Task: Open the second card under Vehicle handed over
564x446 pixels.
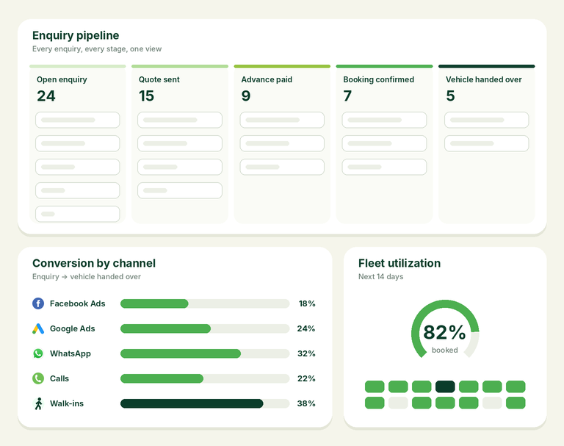Action: [487, 143]
